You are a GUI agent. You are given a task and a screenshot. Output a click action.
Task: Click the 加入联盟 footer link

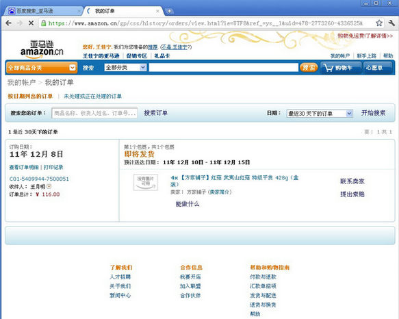tap(190, 286)
